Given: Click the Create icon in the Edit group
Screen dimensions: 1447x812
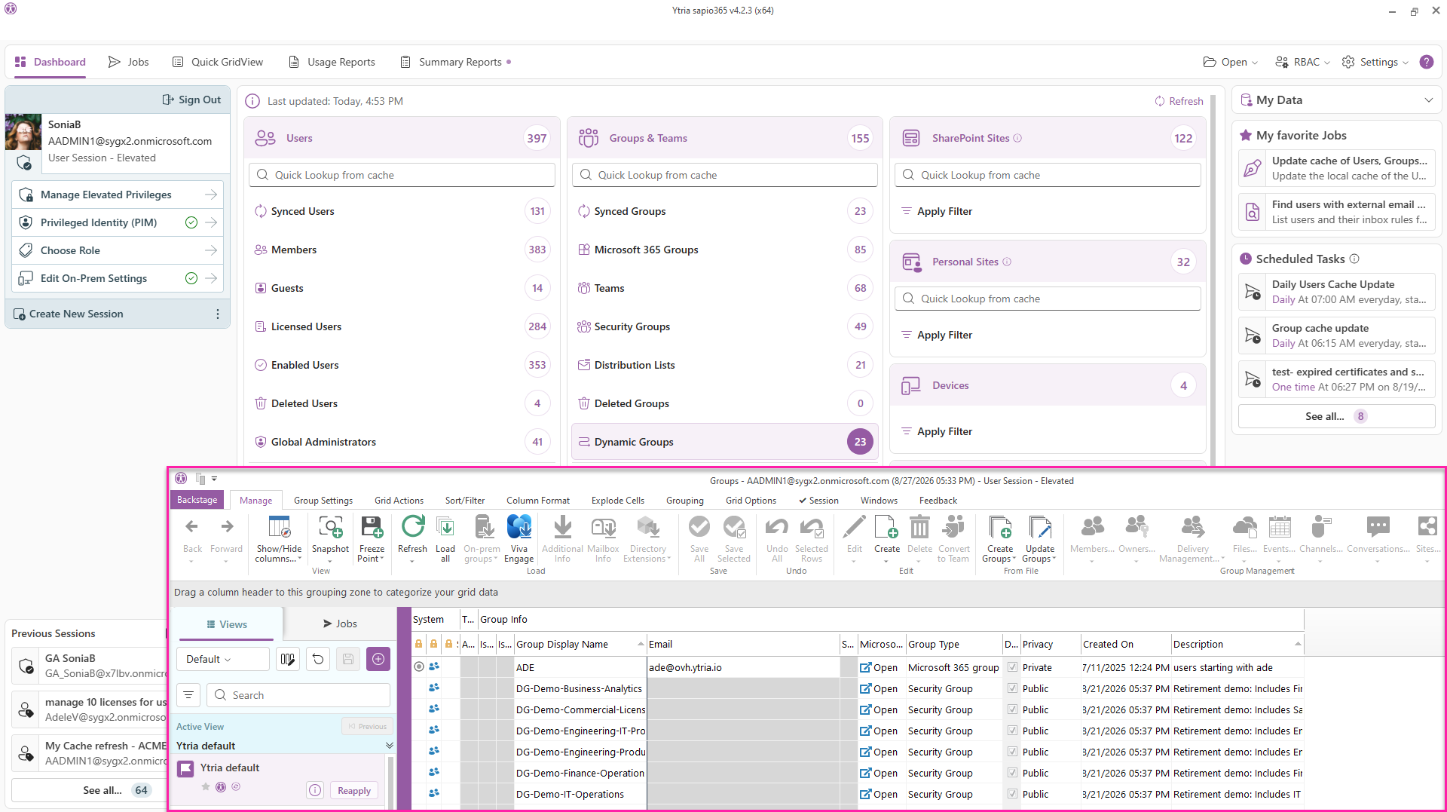Looking at the screenshot, I should pyautogui.click(x=887, y=526).
